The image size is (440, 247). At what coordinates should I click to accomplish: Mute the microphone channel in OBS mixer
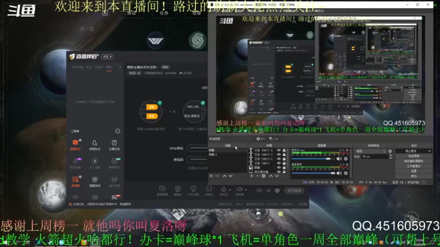point(339,159)
